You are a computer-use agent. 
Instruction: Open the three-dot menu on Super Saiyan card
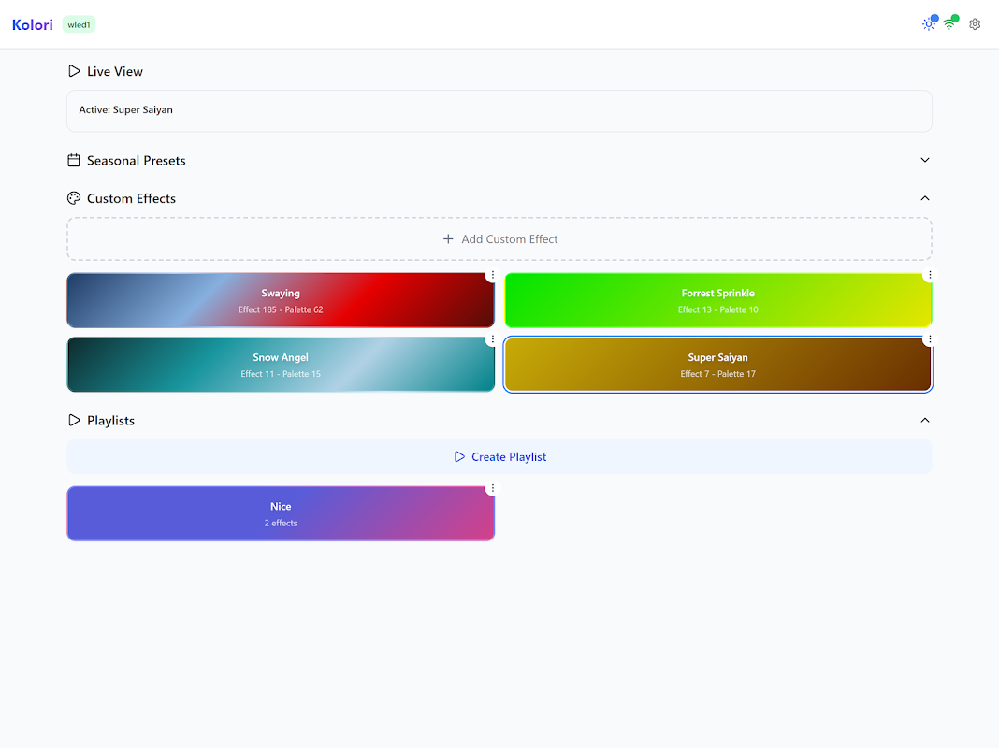930,339
